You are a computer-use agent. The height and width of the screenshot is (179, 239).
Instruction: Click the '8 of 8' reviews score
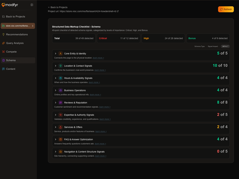(x=222, y=102)
